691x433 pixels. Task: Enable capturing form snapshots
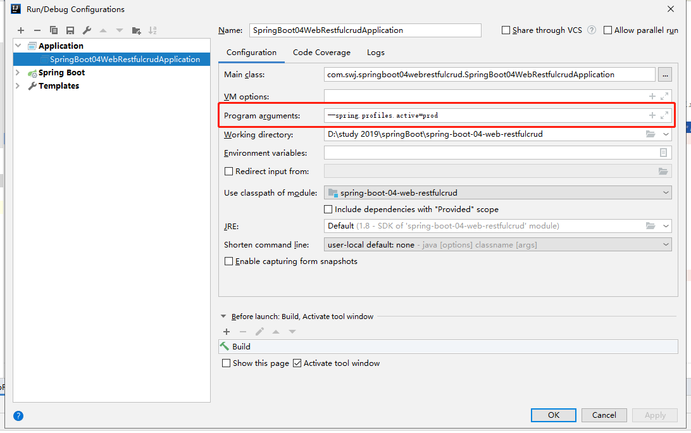228,261
